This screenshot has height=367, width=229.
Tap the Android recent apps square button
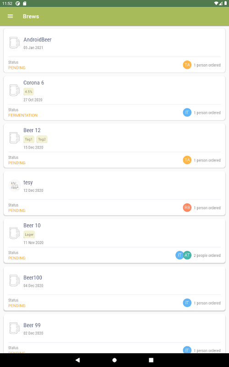coord(151,360)
